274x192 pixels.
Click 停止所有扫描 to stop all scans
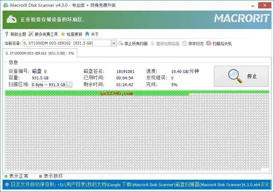(x=136, y=44)
